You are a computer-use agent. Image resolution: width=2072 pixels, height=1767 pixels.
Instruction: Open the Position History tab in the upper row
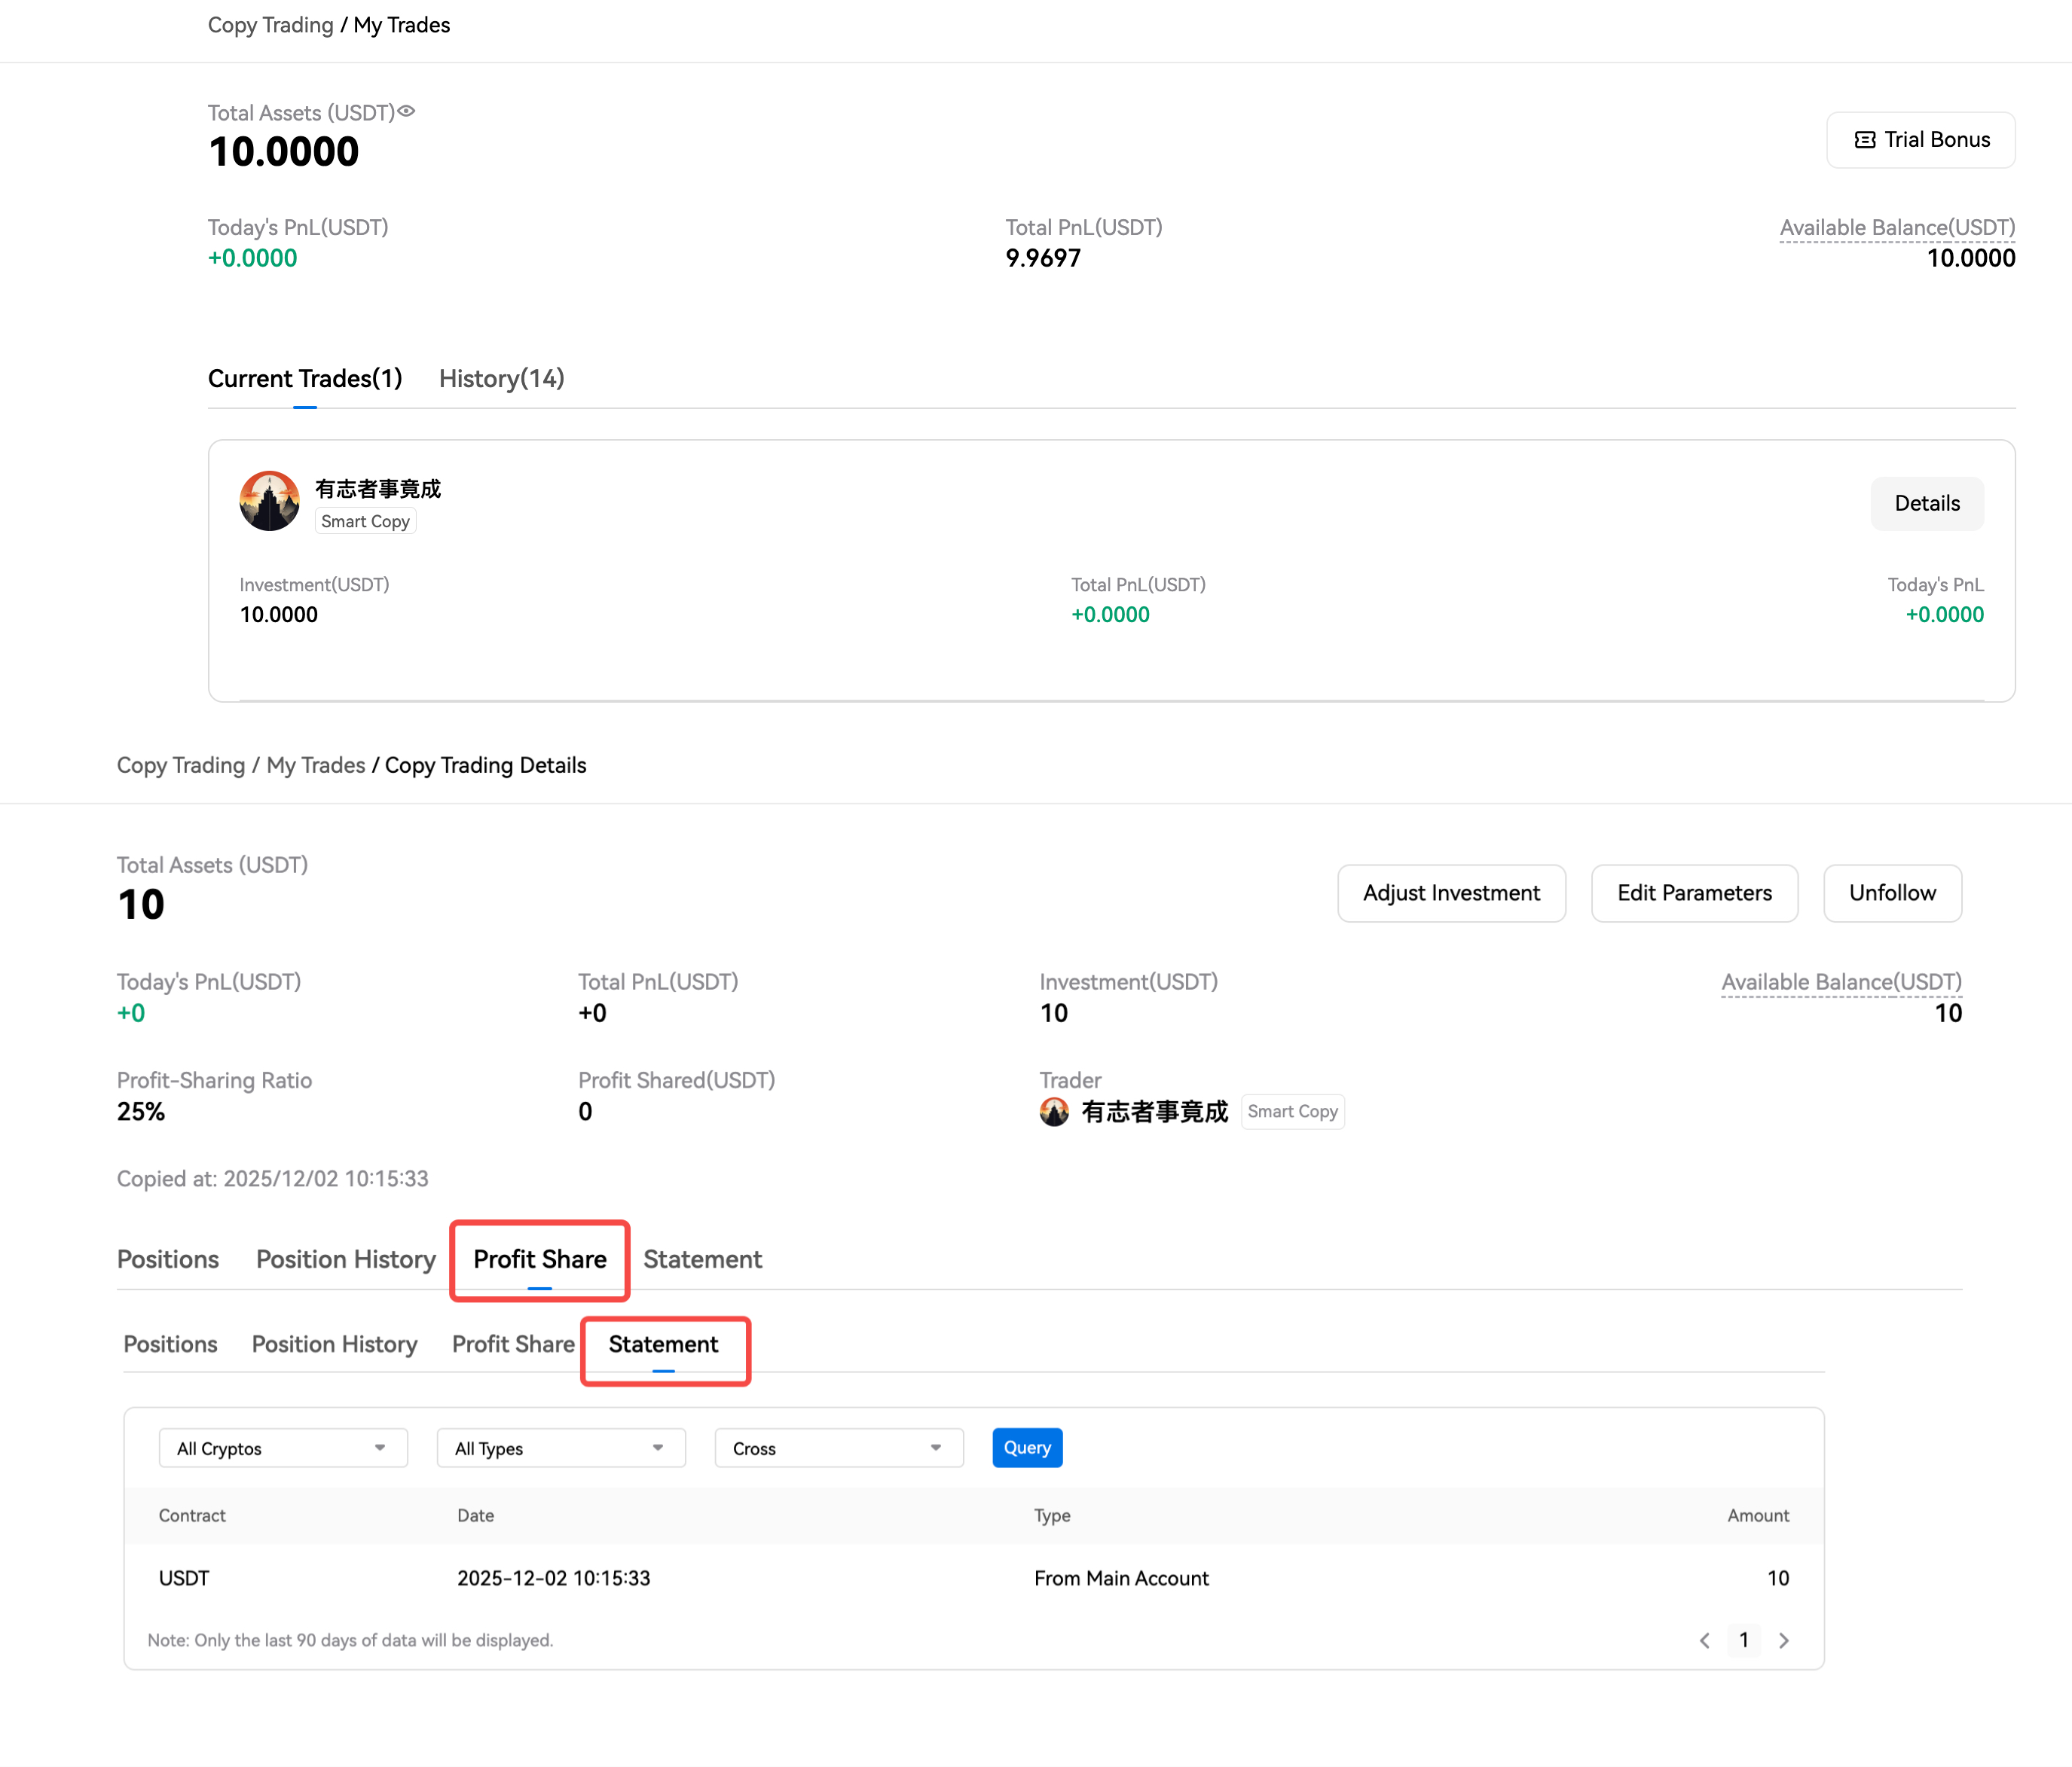pyautogui.click(x=346, y=1259)
